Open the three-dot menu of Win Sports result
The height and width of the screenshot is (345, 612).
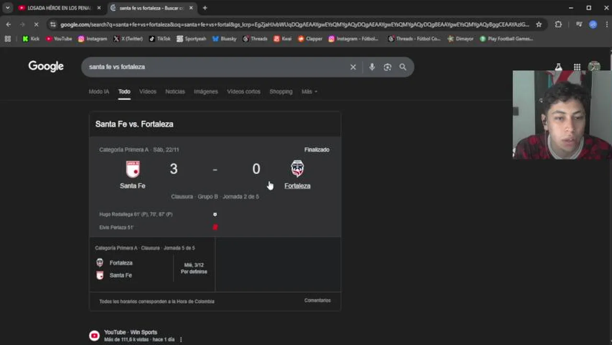click(181, 339)
